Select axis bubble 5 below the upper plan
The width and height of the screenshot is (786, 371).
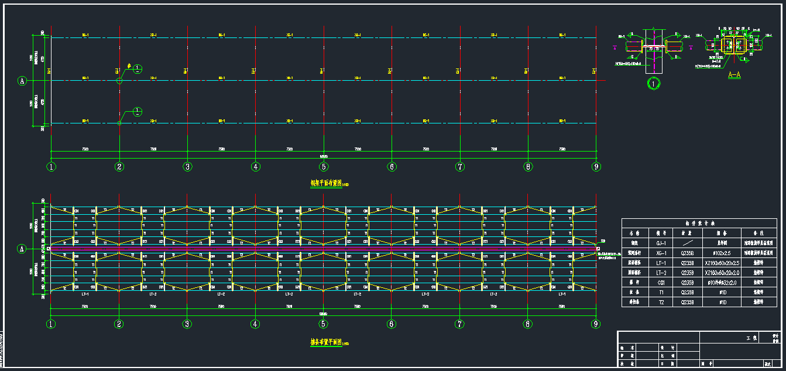pyautogui.click(x=324, y=167)
